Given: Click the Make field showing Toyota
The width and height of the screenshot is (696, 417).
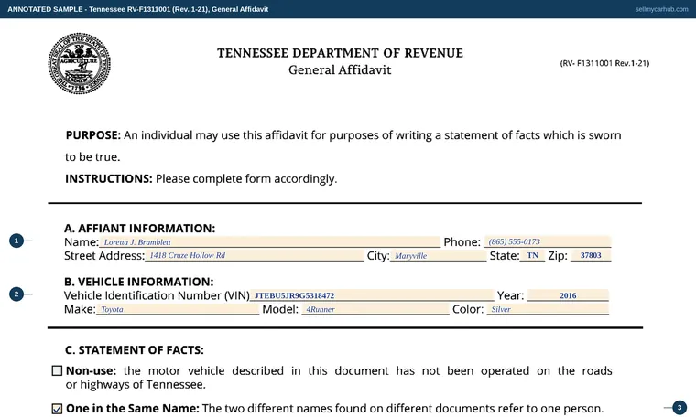Looking at the screenshot, I should click(x=178, y=309).
